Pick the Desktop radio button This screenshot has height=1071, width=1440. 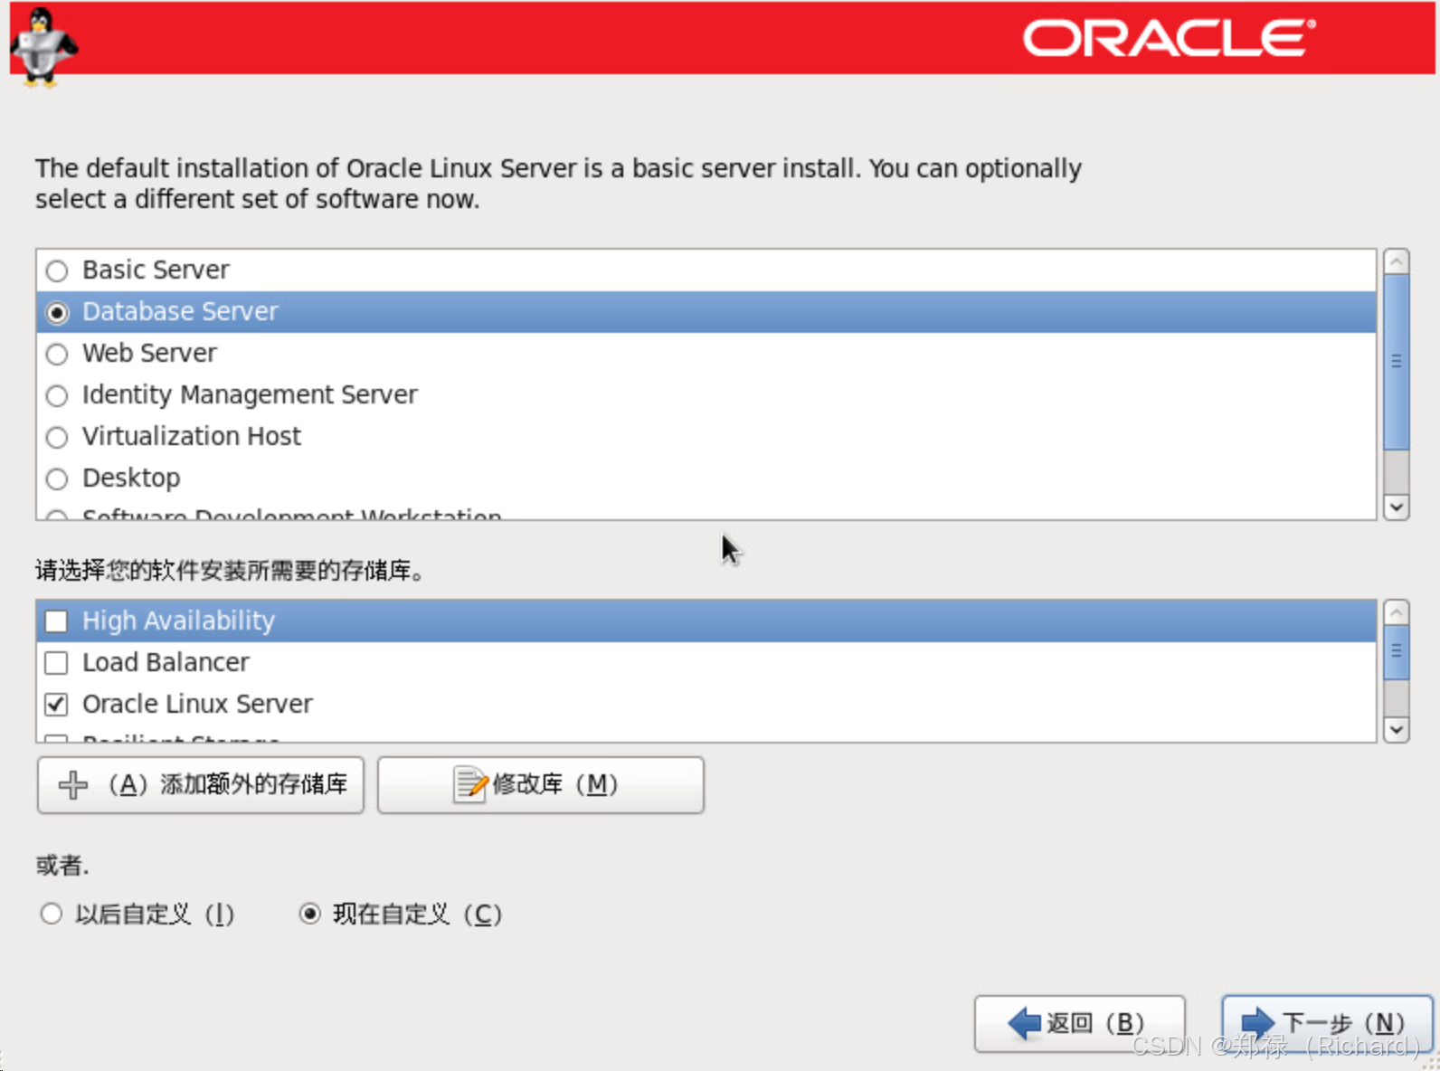[x=57, y=479]
